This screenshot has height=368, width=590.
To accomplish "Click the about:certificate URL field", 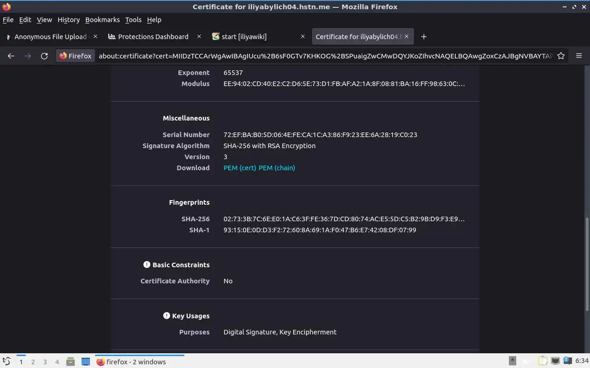I will [325, 56].
